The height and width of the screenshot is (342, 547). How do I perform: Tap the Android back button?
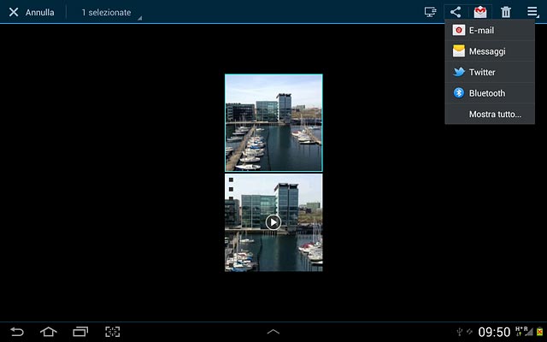pos(17,332)
